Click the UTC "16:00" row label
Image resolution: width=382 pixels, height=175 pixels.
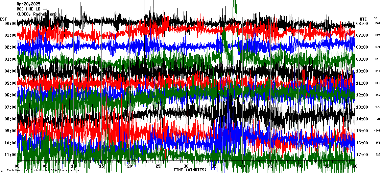(362, 143)
